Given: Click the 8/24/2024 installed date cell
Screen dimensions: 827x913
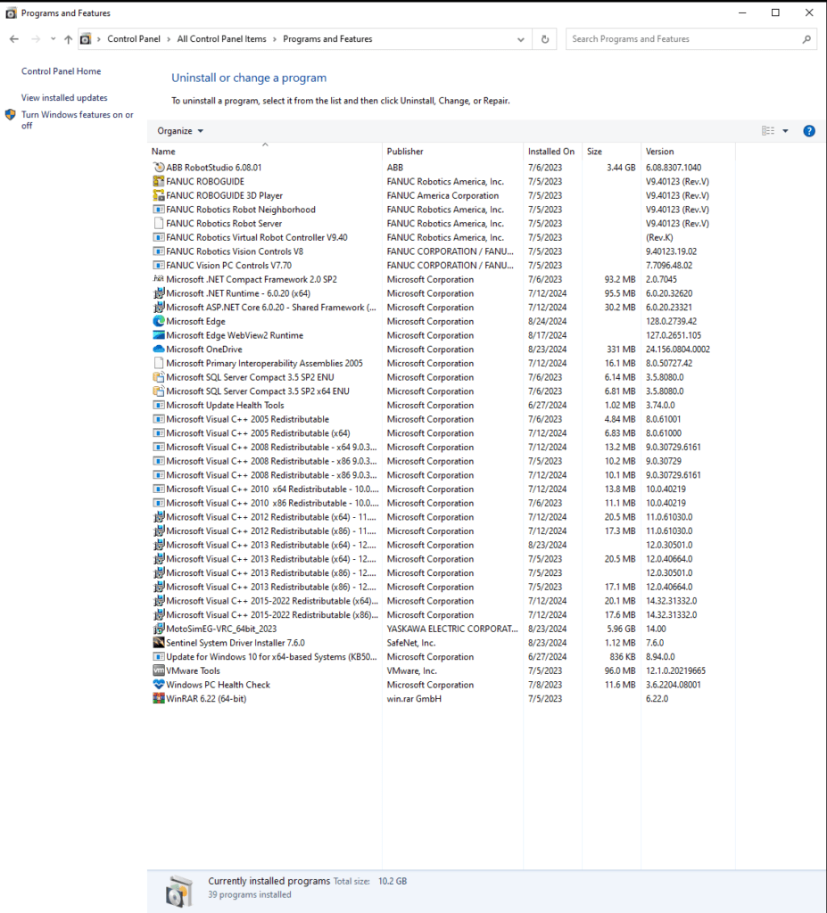Looking at the screenshot, I should pos(547,321).
